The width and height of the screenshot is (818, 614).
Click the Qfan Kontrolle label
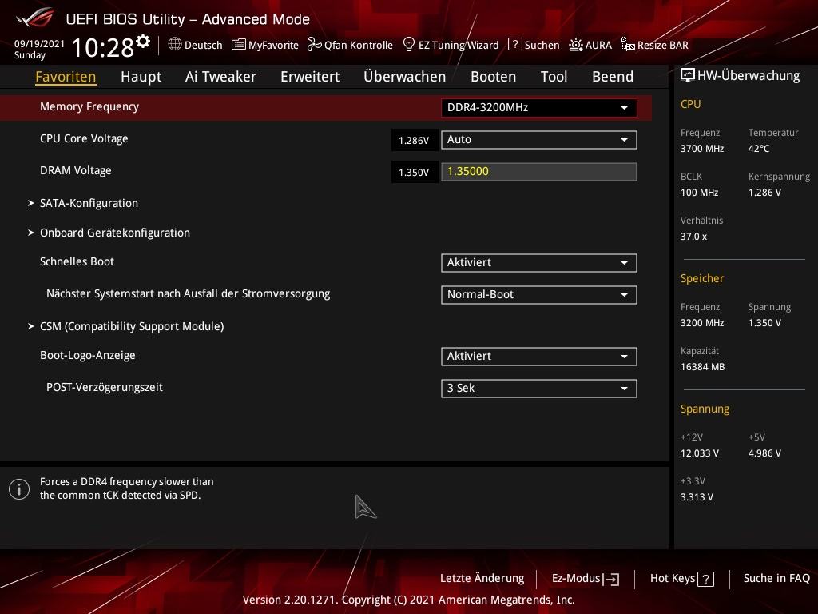pyautogui.click(x=359, y=46)
